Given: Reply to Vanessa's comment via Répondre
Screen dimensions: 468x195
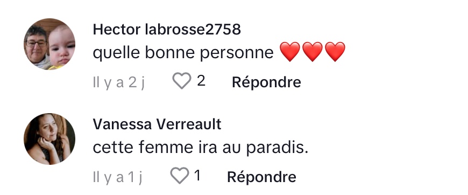Looking at the screenshot, I should click(261, 177).
